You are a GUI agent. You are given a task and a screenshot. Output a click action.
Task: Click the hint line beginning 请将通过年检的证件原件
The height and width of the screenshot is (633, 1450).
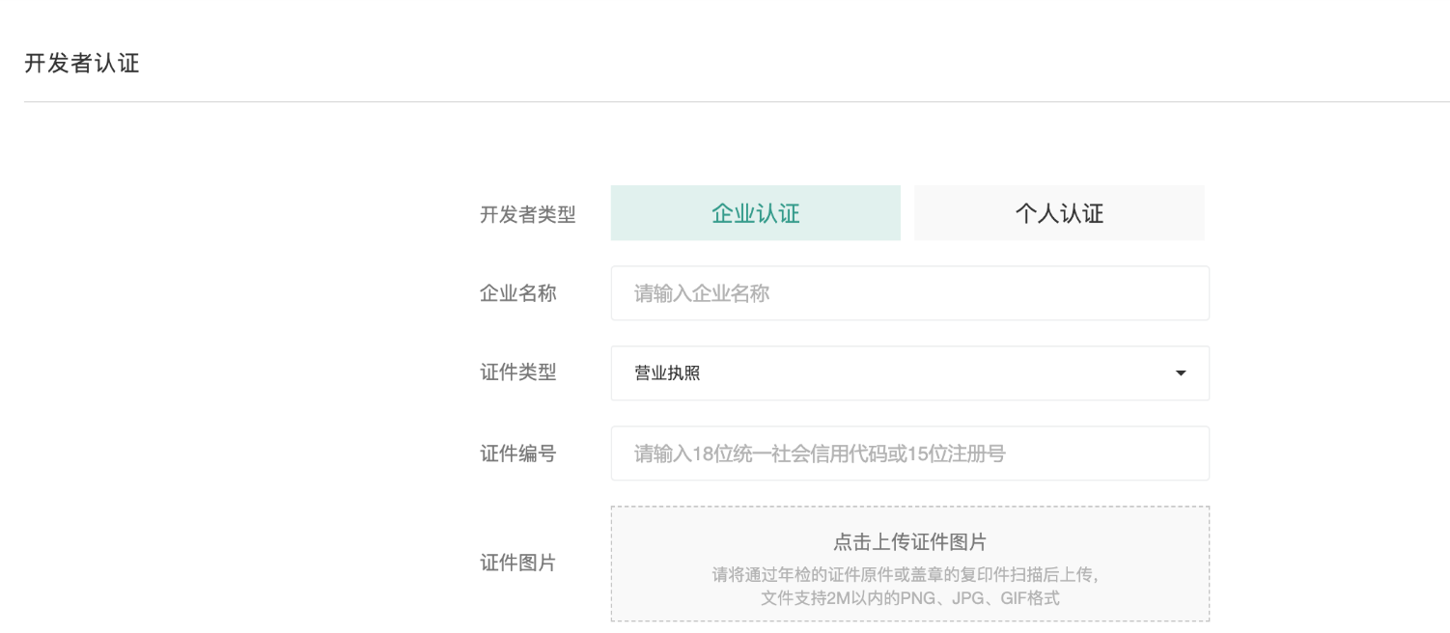click(x=906, y=575)
